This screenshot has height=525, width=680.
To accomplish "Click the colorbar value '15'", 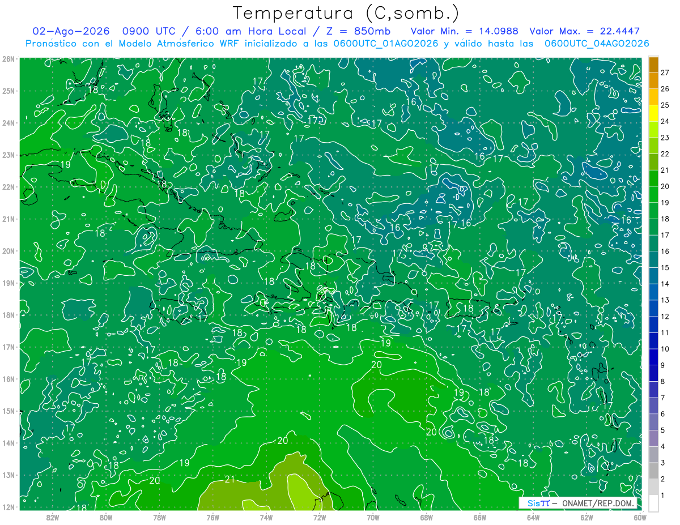I will coord(665,267).
